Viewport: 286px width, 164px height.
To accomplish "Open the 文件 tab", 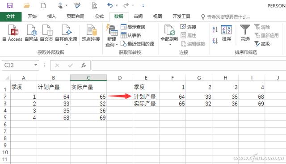I will pyautogui.click(x=11, y=17).
